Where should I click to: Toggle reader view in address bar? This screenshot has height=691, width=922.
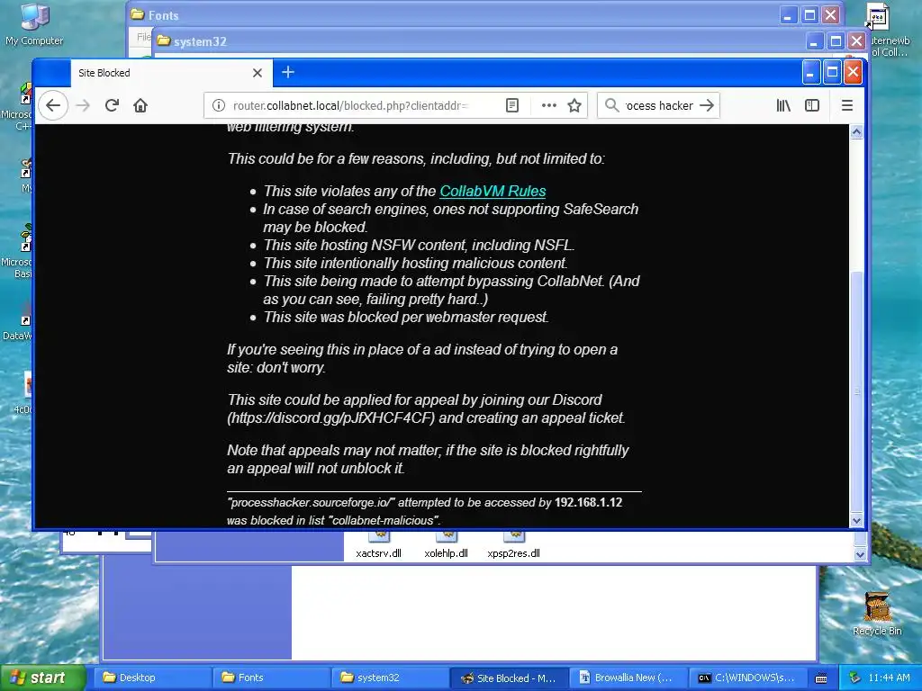point(512,106)
